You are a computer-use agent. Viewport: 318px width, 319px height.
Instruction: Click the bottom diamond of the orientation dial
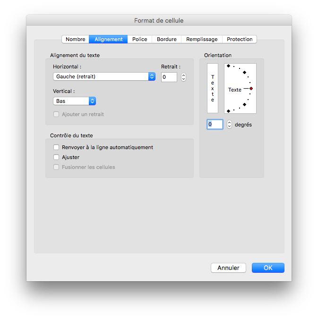pos(228,111)
